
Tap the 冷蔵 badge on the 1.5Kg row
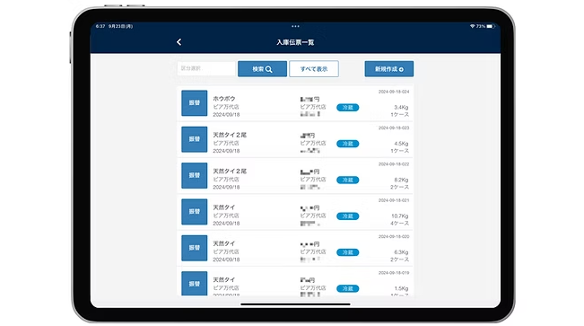[347, 288]
